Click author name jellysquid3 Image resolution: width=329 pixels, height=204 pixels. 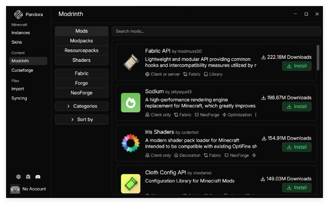pos(181,92)
